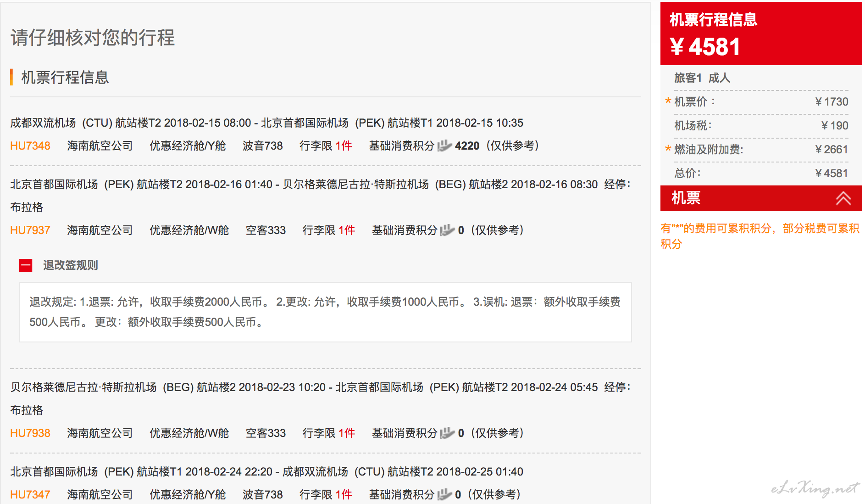Open flight number HU7347 link
Image resolution: width=865 pixels, height=504 pixels.
point(30,495)
